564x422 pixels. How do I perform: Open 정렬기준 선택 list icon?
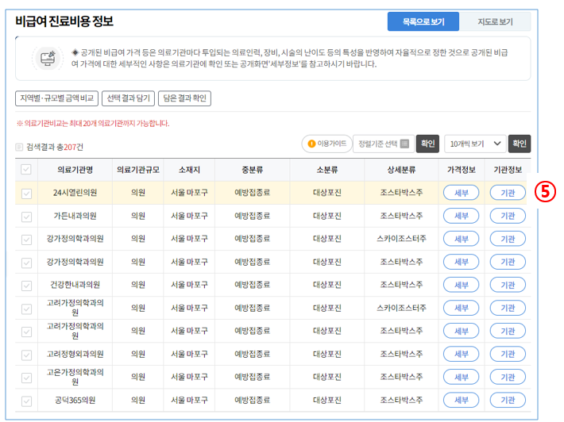click(x=404, y=144)
